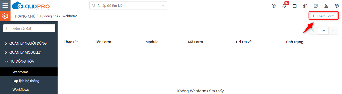Go to Trang chủ breadcrumb link
Screen dimensions: 342x94
click(25, 16)
